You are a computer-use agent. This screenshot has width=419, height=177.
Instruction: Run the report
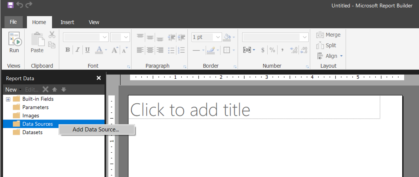tap(14, 42)
